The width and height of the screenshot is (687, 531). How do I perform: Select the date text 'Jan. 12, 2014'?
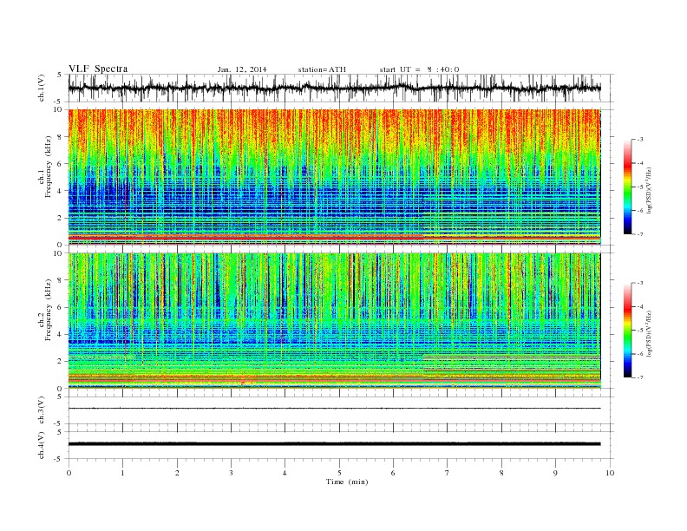242,69
